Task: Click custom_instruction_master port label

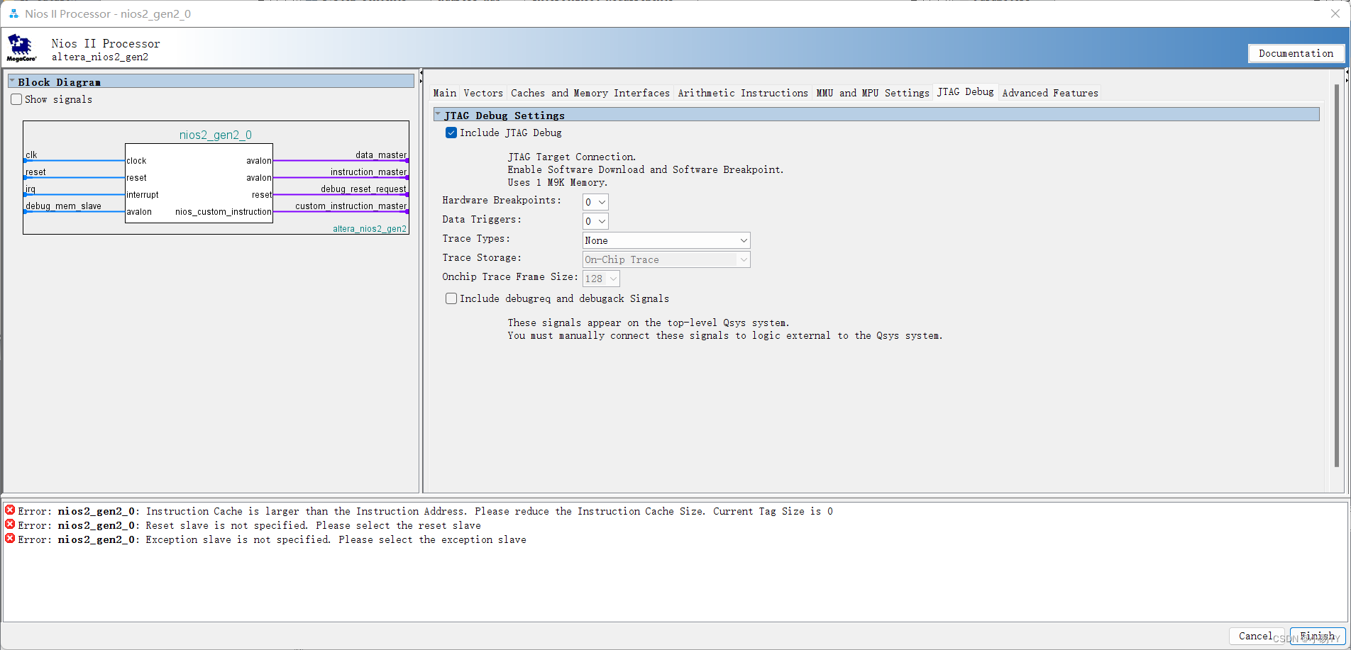Action: coord(351,206)
